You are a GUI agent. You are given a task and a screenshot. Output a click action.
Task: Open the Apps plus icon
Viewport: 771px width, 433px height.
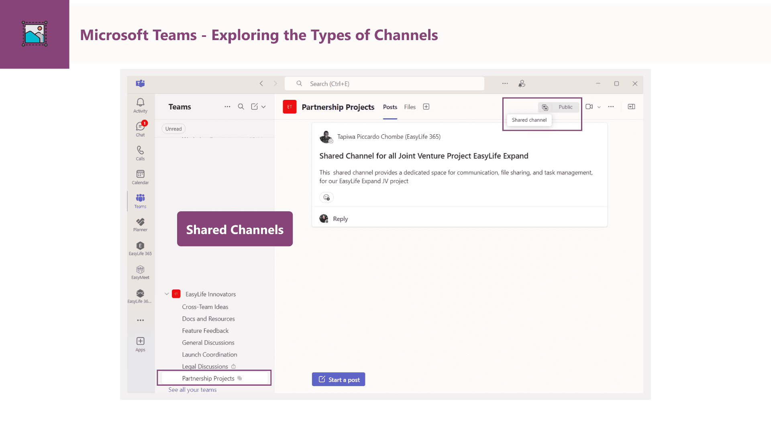coord(140,344)
